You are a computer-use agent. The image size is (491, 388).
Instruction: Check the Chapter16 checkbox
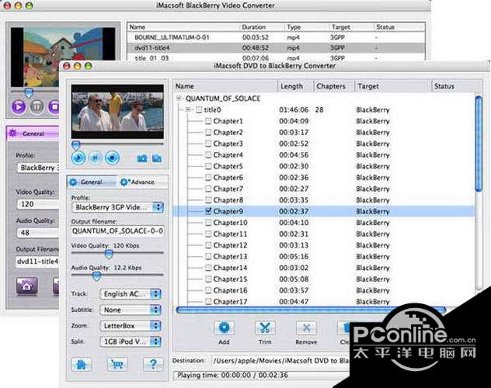[x=208, y=290]
